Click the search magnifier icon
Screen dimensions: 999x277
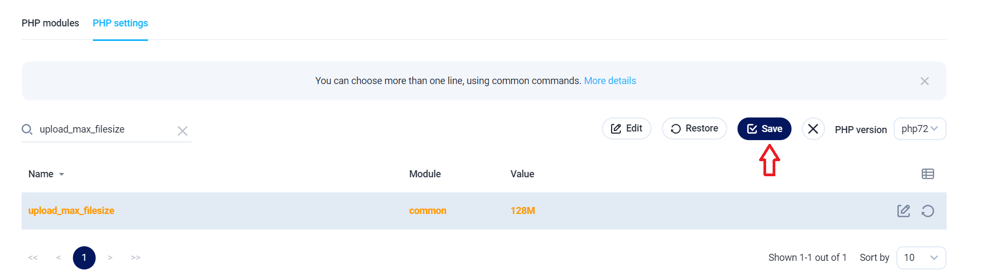point(27,129)
